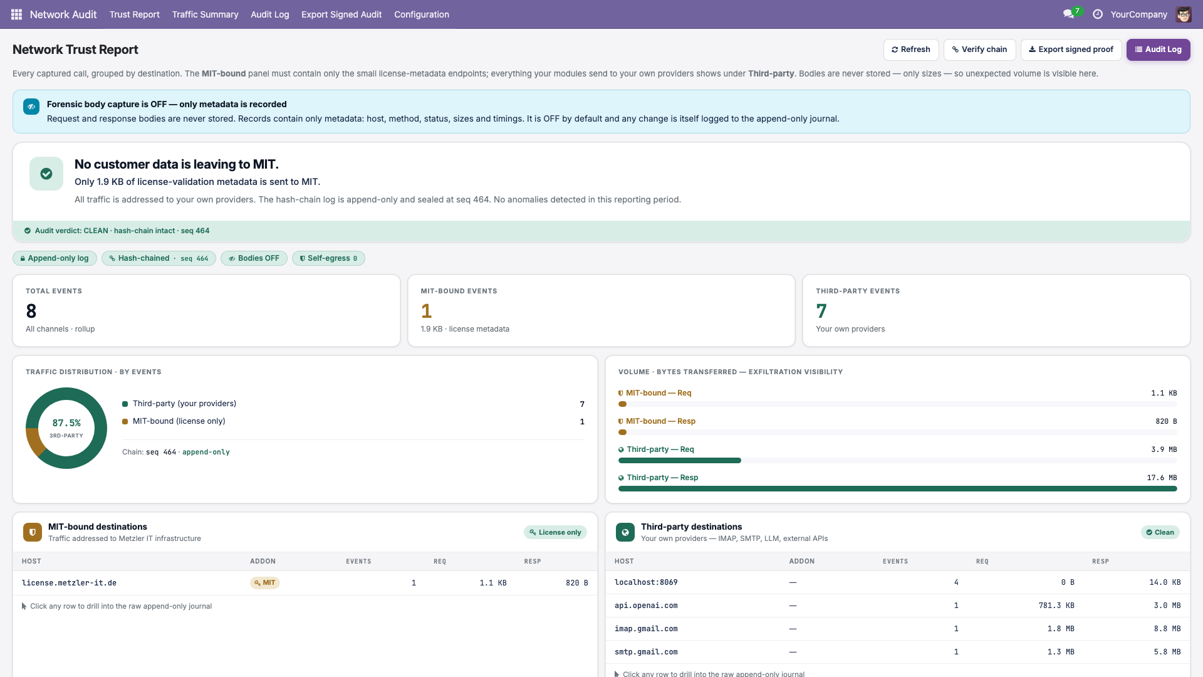
Task: Click the Total Events card
Action: click(x=206, y=310)
